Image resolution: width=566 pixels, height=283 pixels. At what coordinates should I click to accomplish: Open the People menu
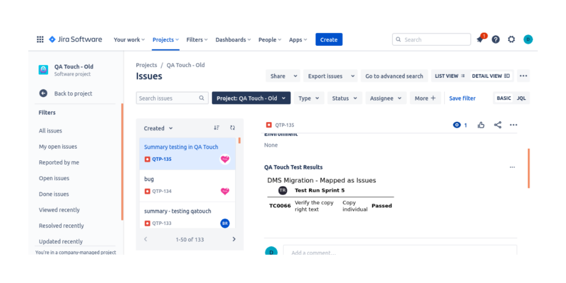pyautogui.click(x=270, y=40)
